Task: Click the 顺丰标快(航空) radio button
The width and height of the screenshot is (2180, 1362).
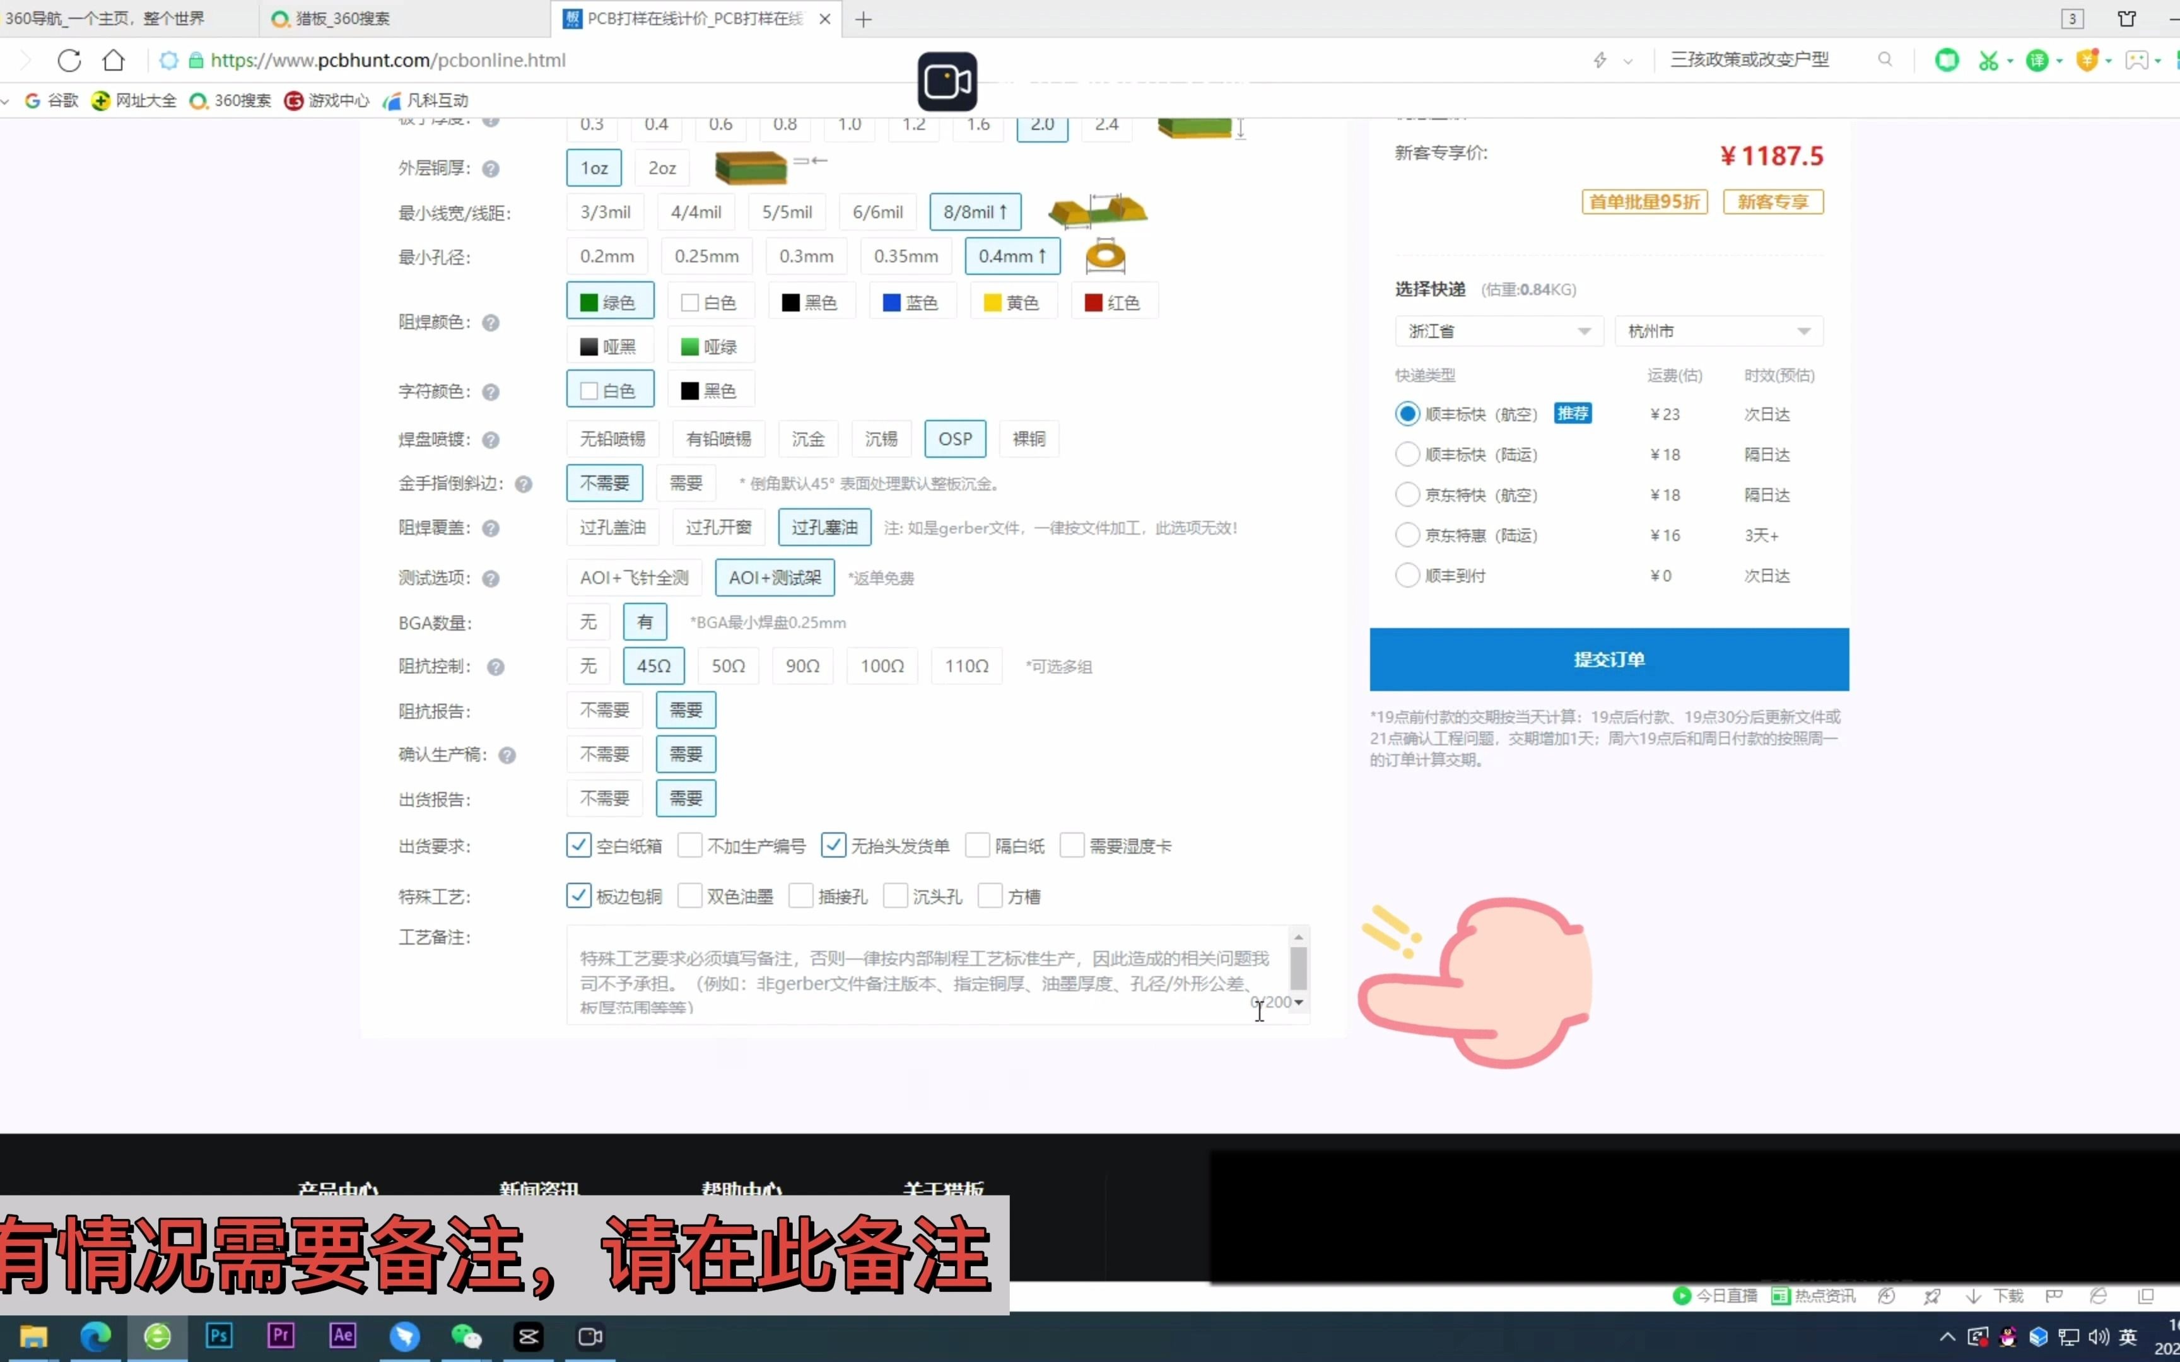Action: tap(1406, 412)
